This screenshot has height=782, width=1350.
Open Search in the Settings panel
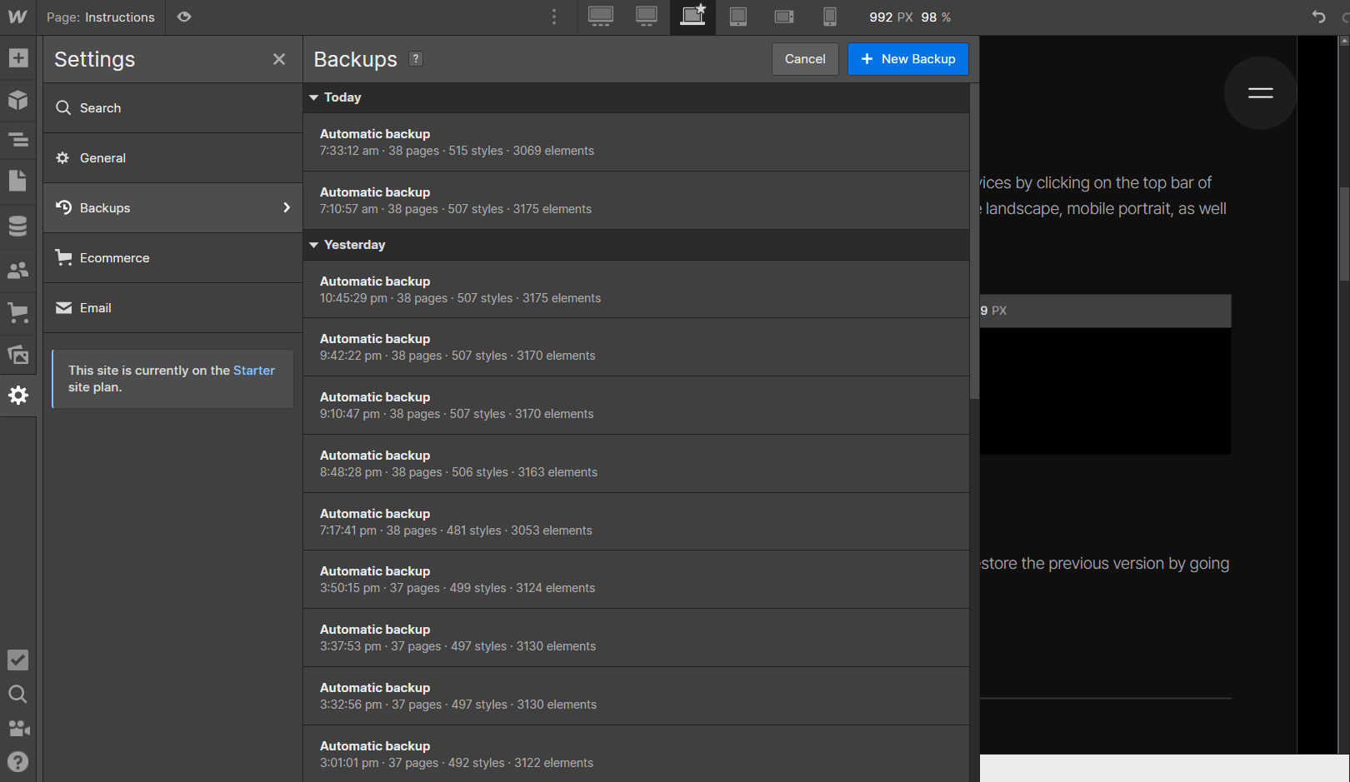[100, 107]
